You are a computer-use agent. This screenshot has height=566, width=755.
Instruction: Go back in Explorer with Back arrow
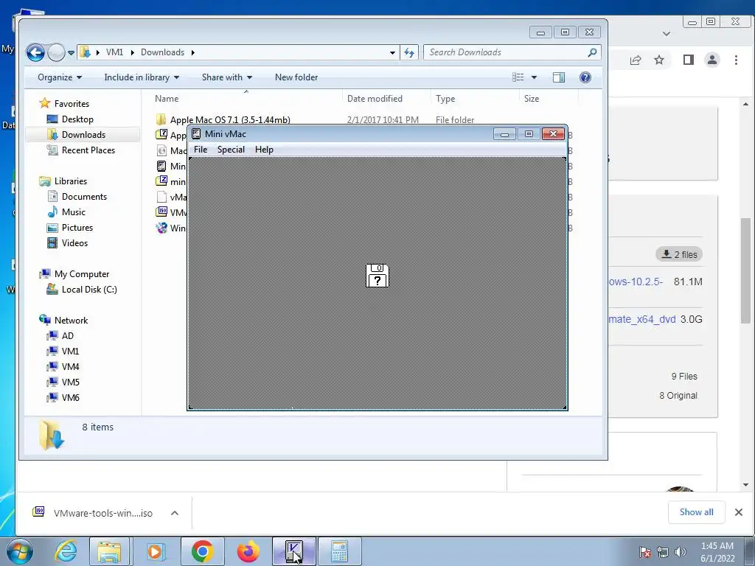[x=35, y=52]
